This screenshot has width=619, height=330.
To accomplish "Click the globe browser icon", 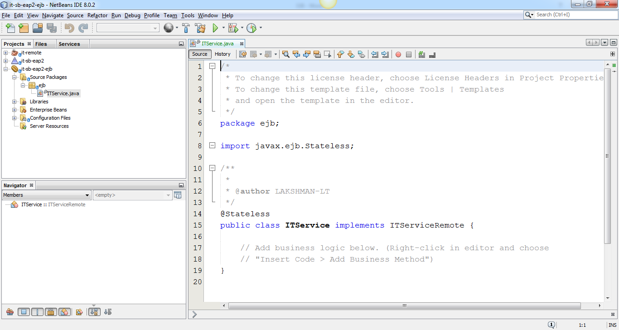I will click(168, 28).
